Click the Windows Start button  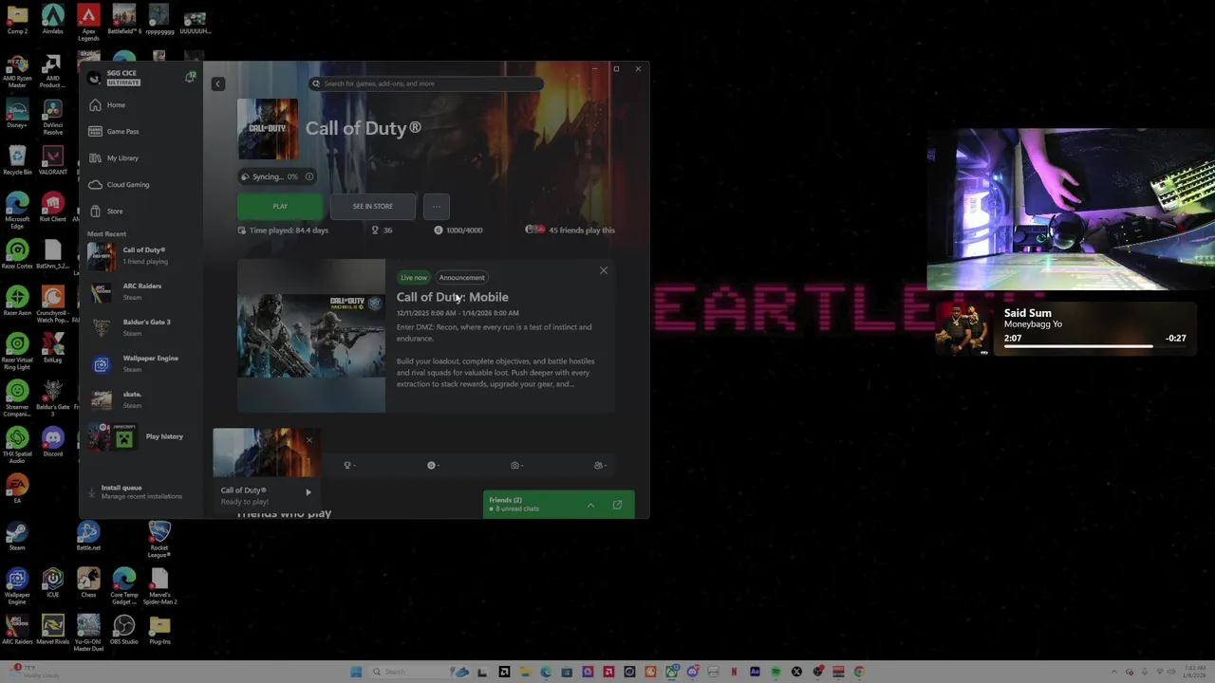[356, 672]
